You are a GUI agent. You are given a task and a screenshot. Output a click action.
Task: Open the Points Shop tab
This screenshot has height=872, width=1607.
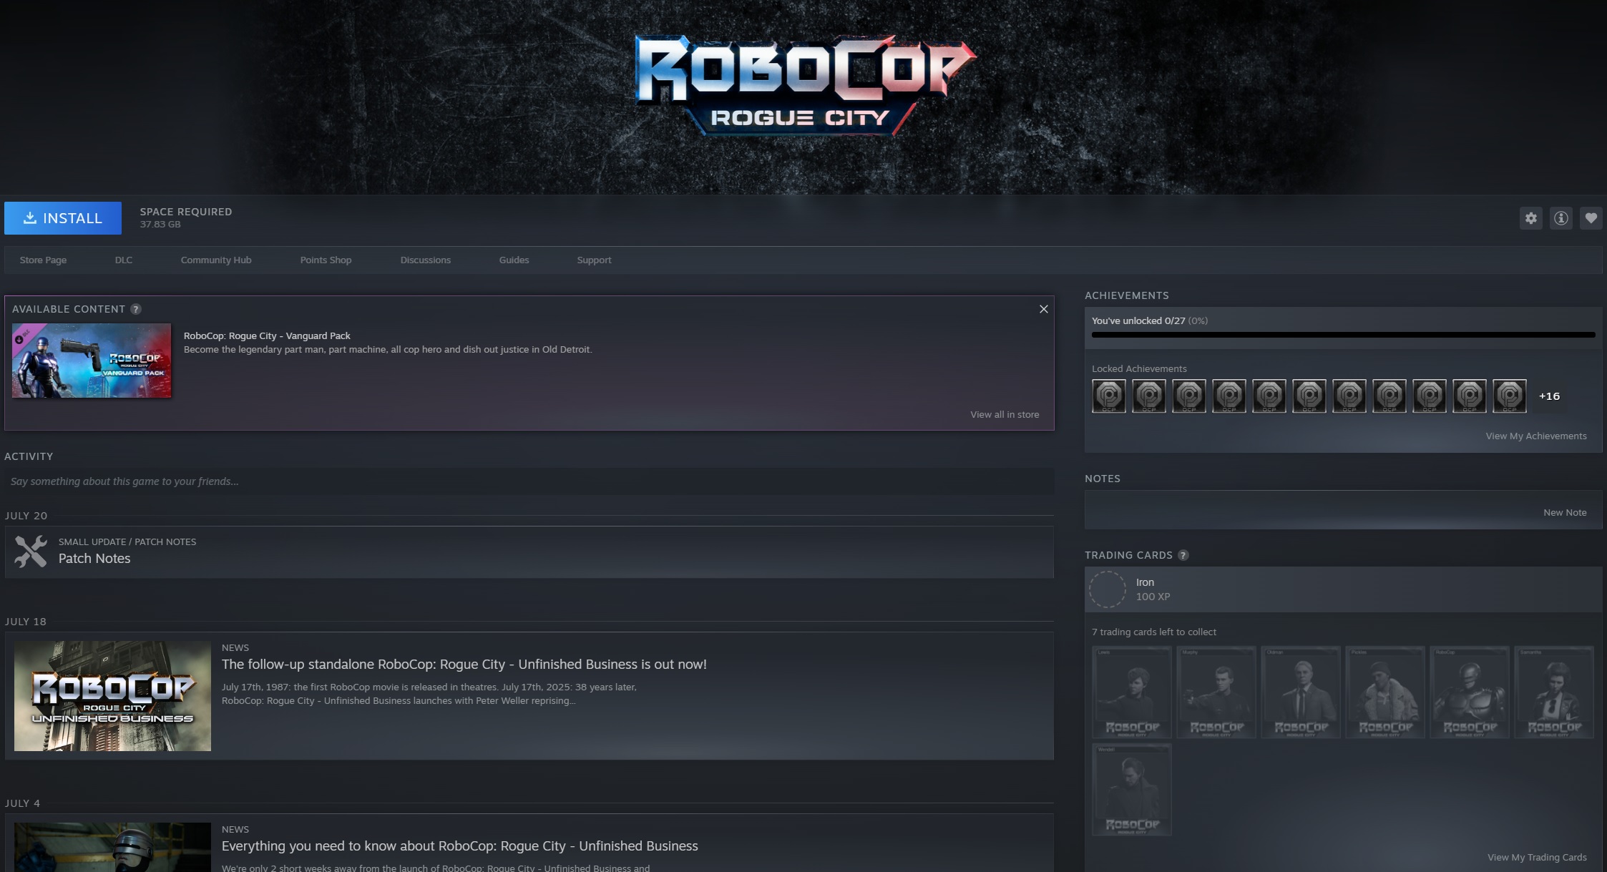point(326,260)
